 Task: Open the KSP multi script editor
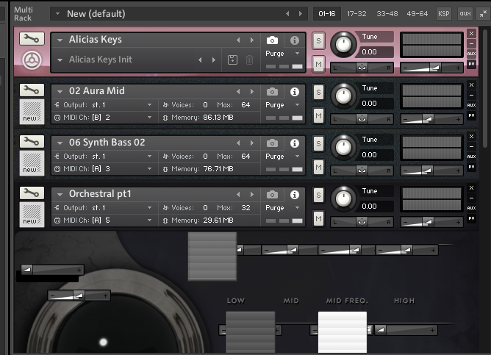pyautogui.click(x=444, y=14)
